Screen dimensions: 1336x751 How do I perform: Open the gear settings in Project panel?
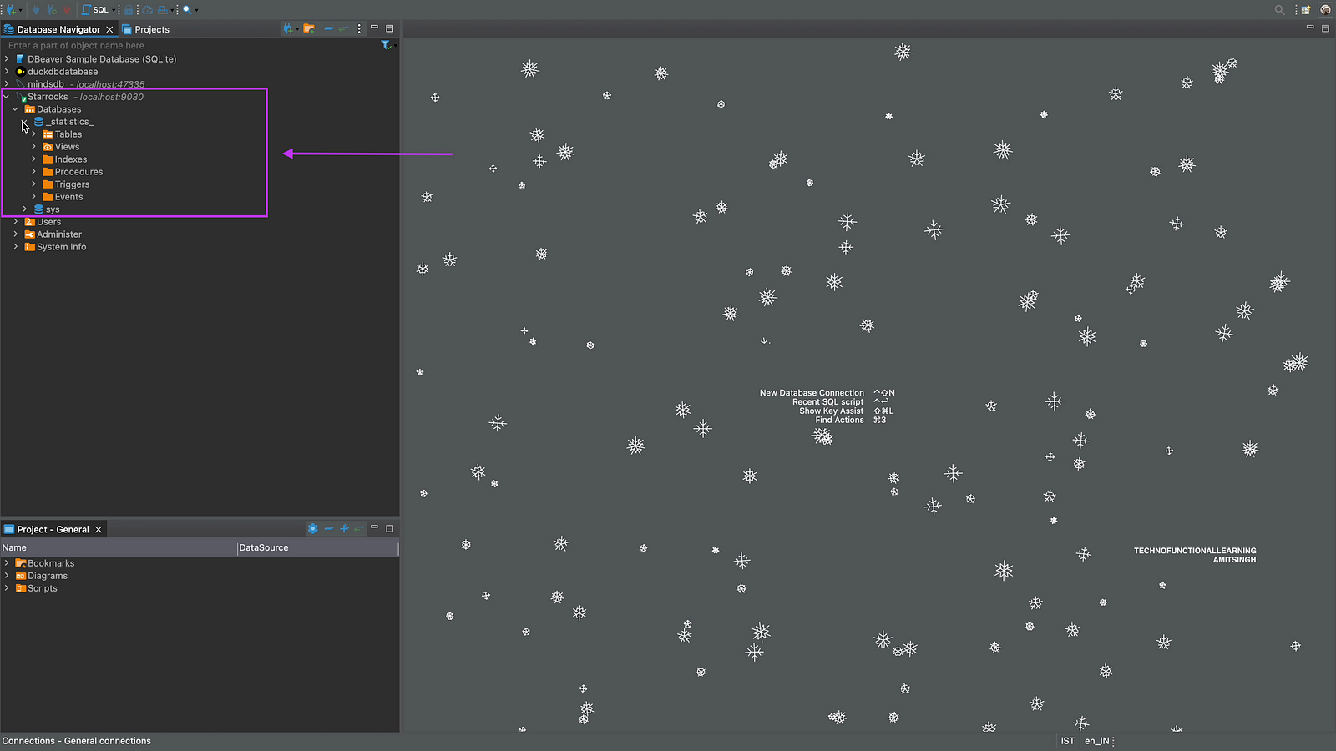[312, 529]
